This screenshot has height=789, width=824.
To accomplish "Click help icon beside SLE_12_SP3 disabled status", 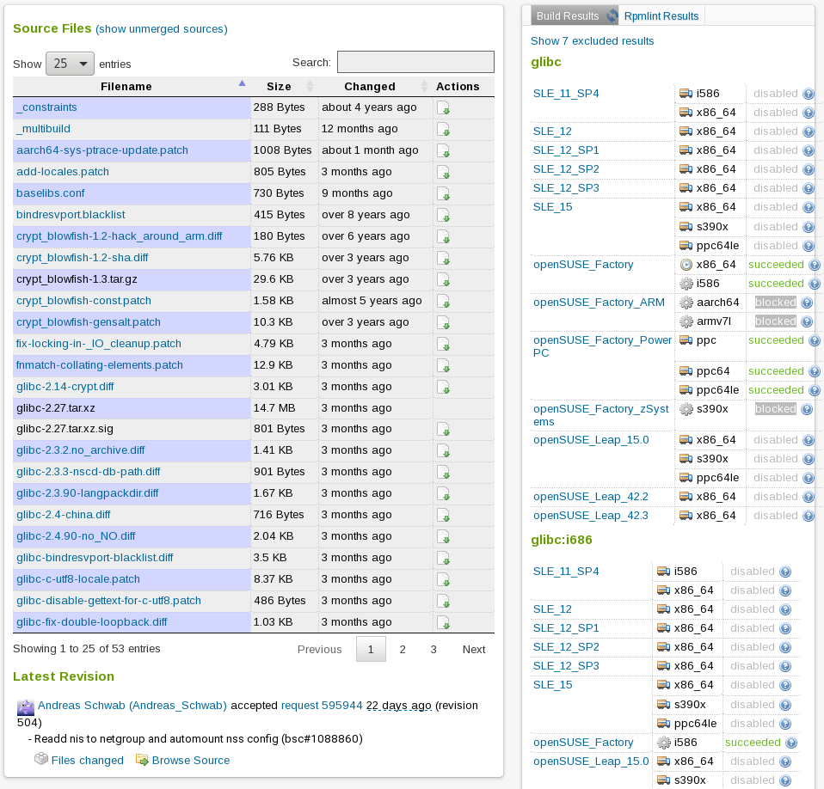I will [808, 188].
